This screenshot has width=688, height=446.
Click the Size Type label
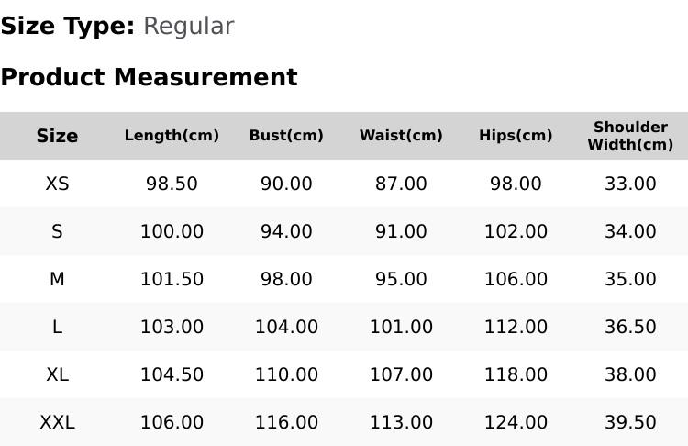tap(68, 27)
